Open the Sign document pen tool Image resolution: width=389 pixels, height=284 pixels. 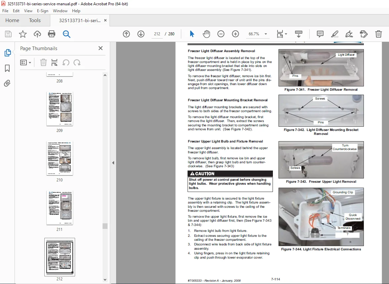click(349, 34)
